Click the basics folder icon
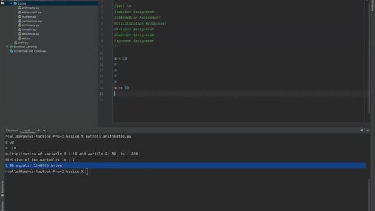This screenshot has height=211, width=375. (x=15, y=4)
